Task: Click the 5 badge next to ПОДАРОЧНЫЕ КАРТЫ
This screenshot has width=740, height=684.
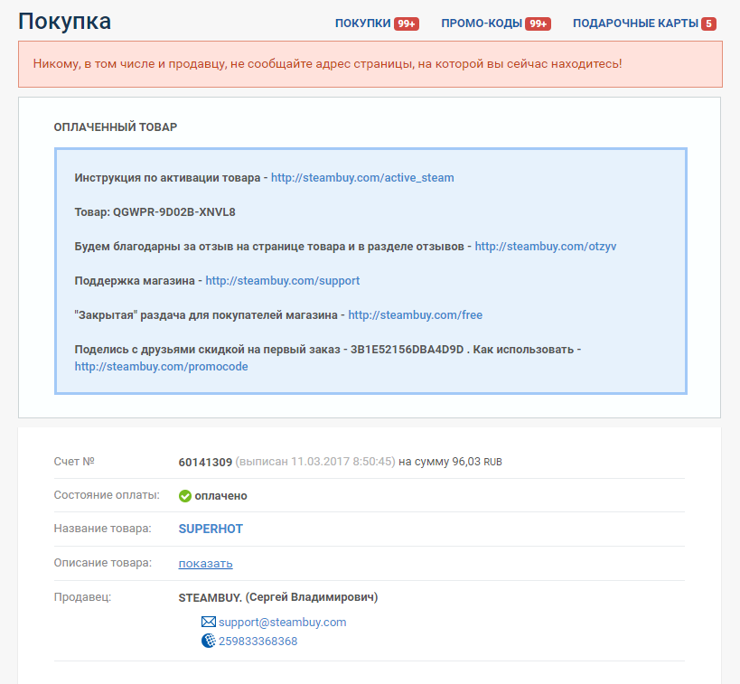Action: [x=708, y=23]
